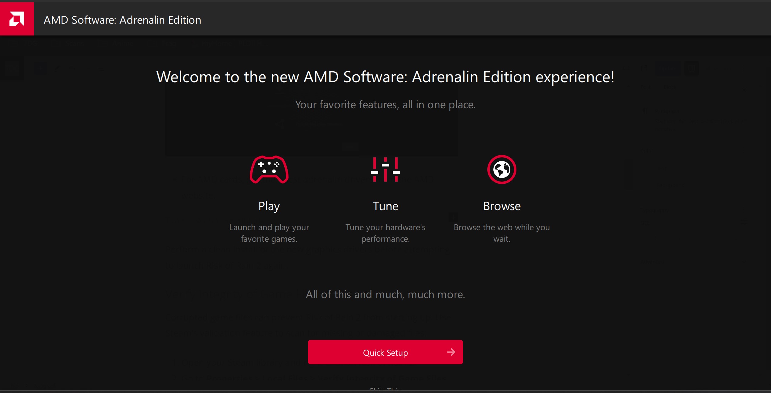This screenshot has width=771, height=393.
Task: Click the "Welcome to the new AMD Software" headline
Action: [x=385, y=77]
